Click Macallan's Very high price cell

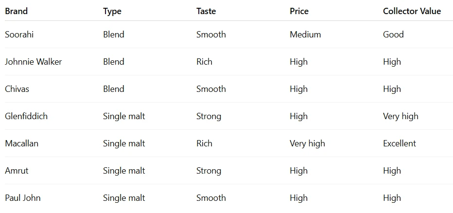(x=307, y=143)
